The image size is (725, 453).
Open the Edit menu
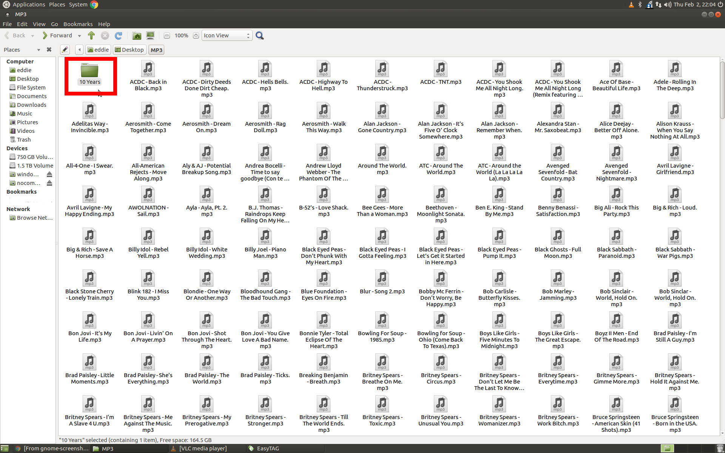click(22, 24)
